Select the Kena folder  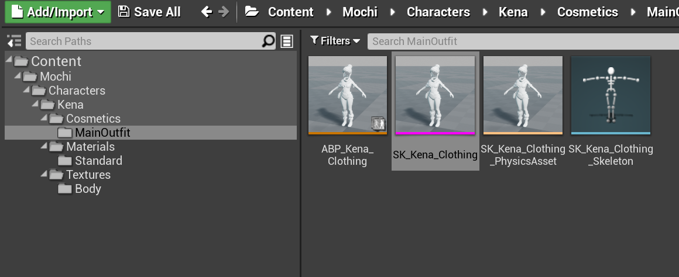tap(62, 105)
